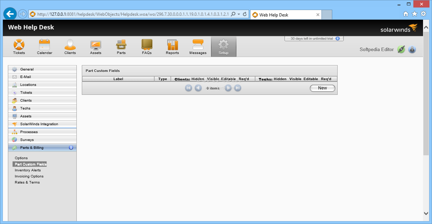Click the Parts & Billing info icon
Screen dimensions: 432x224
tap(71, 147)
